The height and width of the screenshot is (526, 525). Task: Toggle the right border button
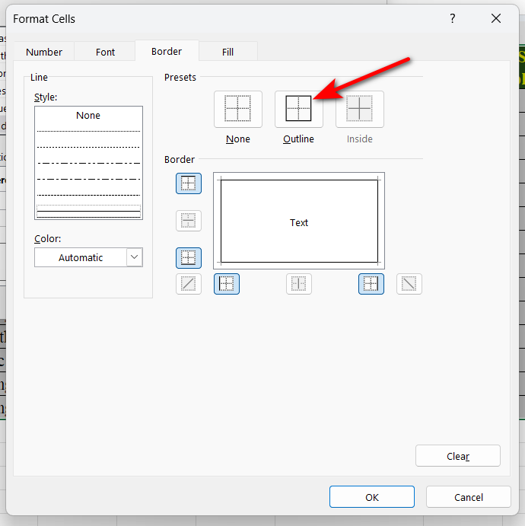(x=371, y=284)
